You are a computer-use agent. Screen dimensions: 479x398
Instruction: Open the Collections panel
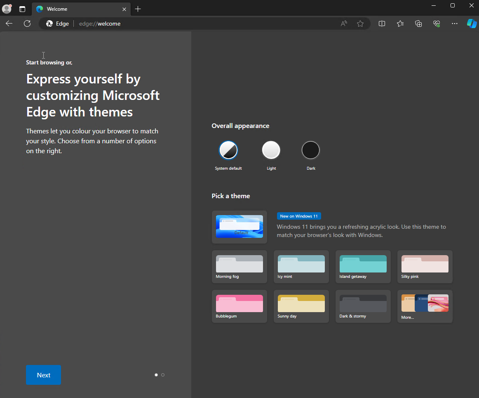click(418, 24)
